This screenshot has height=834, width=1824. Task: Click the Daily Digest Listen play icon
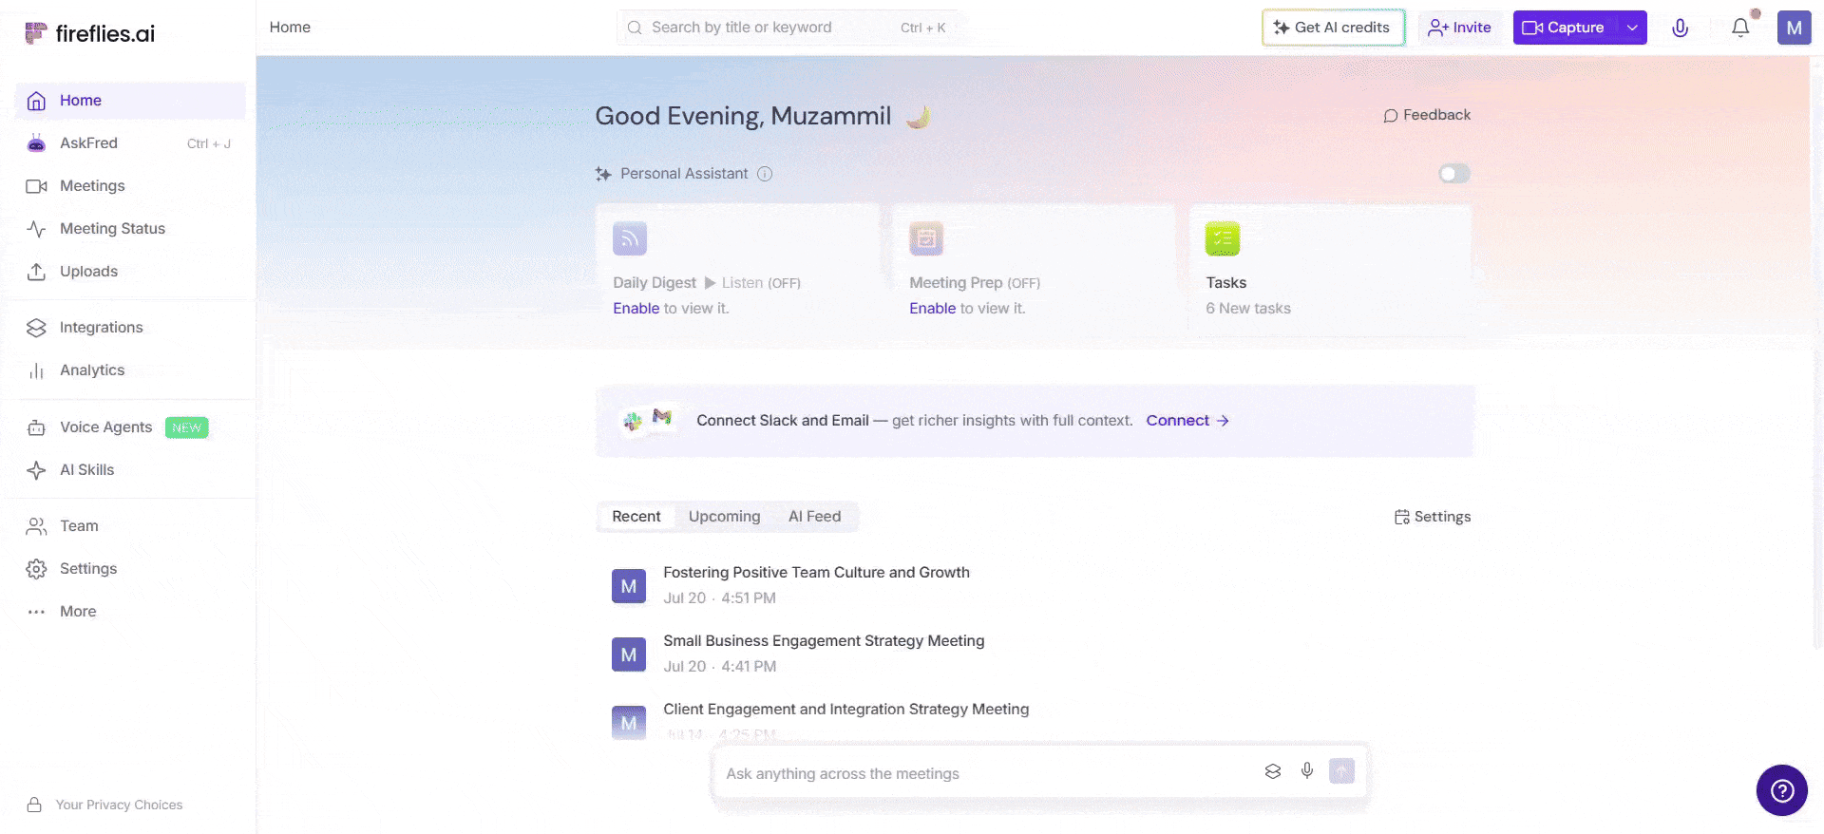click(x=710, y=283)
